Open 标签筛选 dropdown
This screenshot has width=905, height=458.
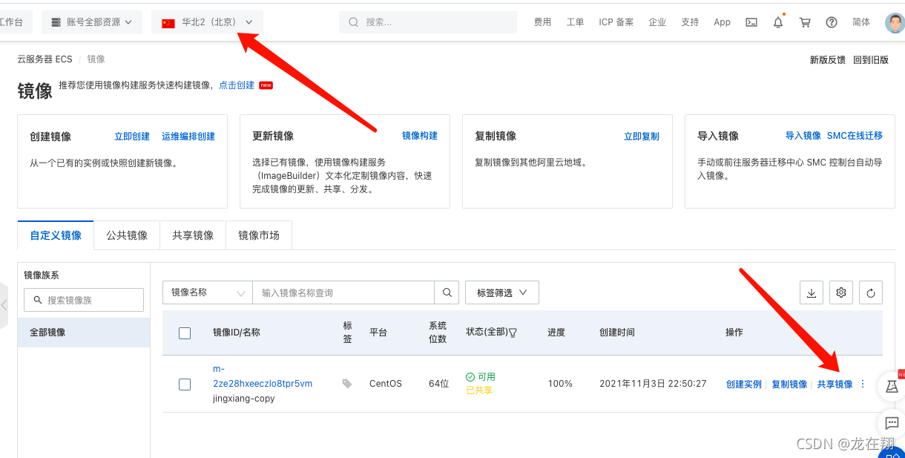tap(502, 292)
